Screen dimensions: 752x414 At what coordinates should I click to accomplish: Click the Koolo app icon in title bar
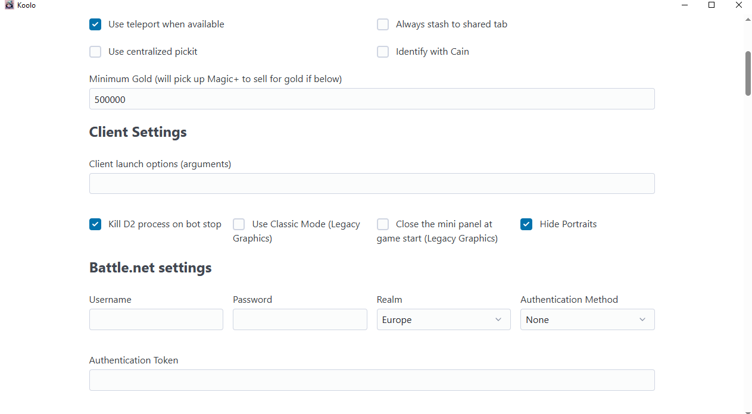click(9, 5)
